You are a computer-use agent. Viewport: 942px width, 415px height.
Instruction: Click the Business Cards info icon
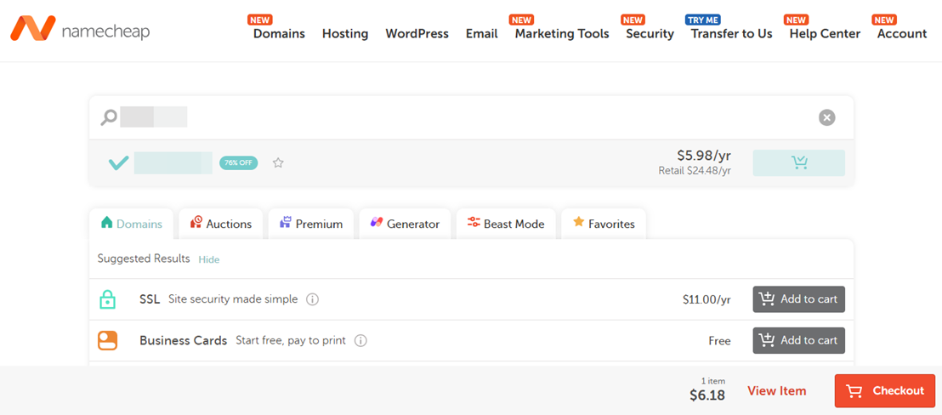[x=360, y=340]
